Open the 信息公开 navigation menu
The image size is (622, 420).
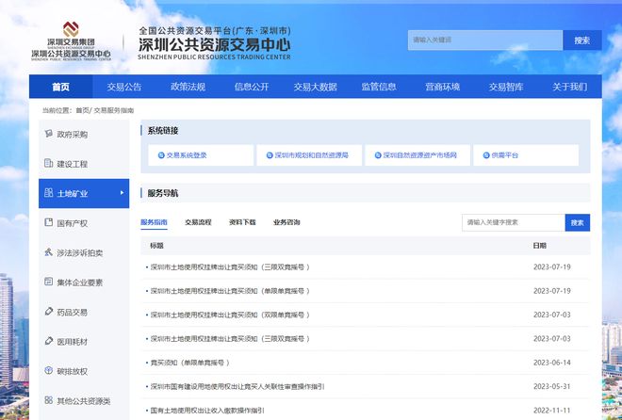(252, 87)
